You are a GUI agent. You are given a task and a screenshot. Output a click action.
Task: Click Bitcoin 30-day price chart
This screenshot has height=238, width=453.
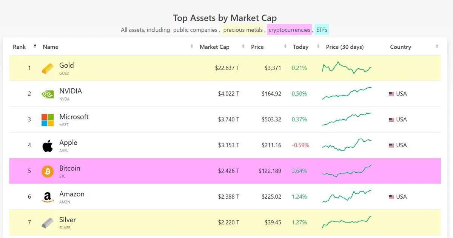tap(347, 170)
